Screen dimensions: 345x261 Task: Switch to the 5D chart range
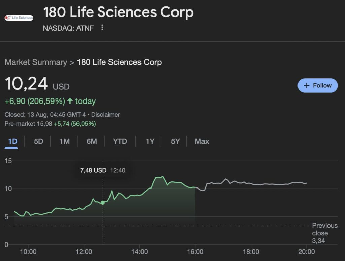click(x=38, y=141)
